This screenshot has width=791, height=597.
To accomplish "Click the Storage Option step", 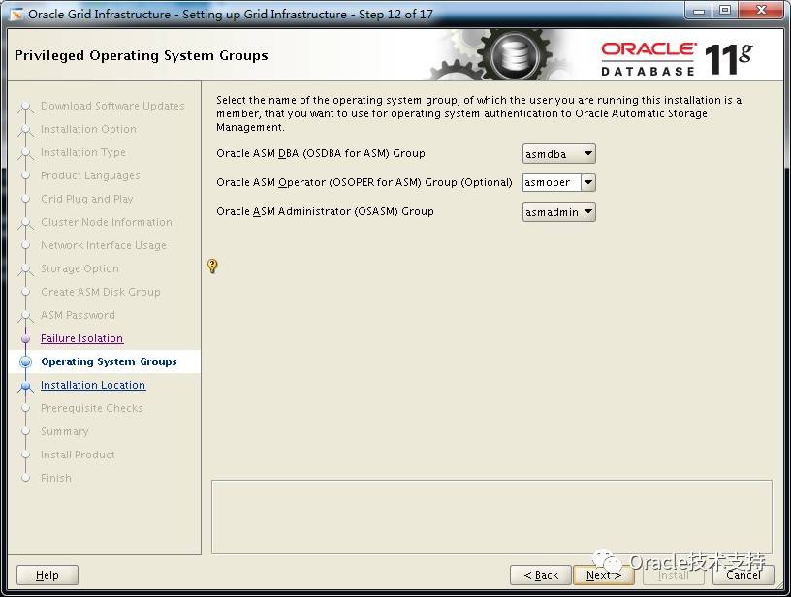I will pos(79,268).
